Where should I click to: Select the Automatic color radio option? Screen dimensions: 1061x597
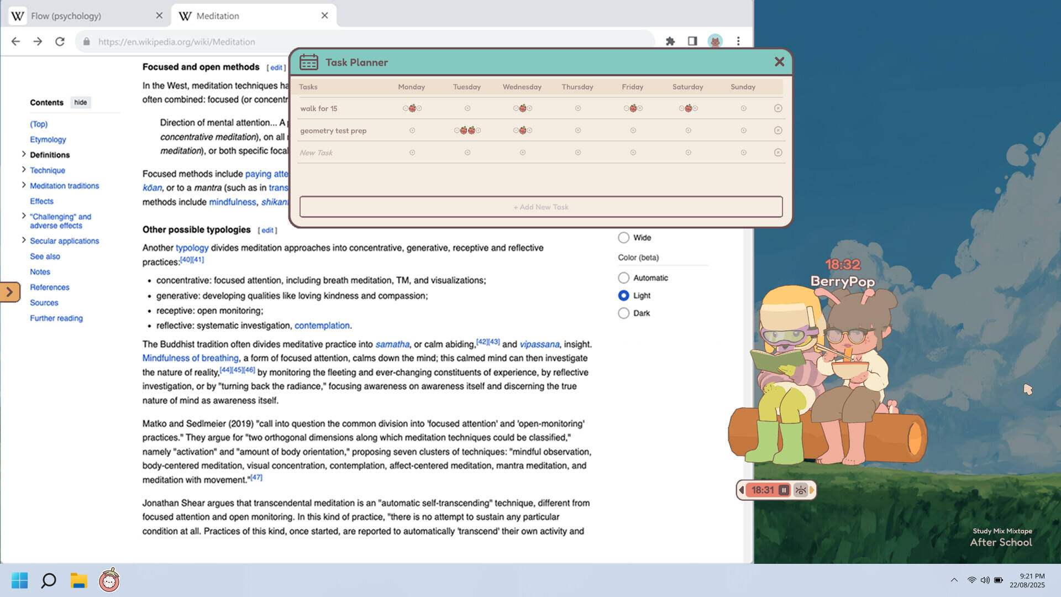(x=623, y=278)
